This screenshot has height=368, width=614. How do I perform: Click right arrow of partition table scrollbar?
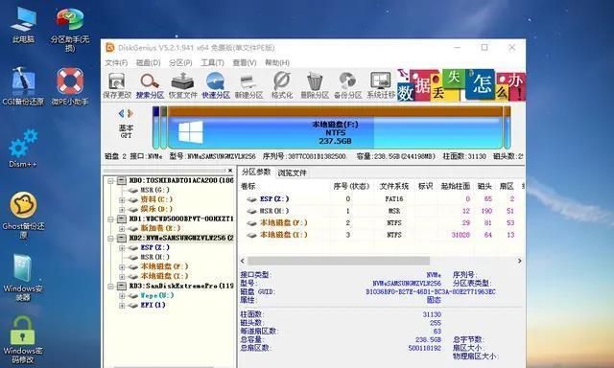520,261
